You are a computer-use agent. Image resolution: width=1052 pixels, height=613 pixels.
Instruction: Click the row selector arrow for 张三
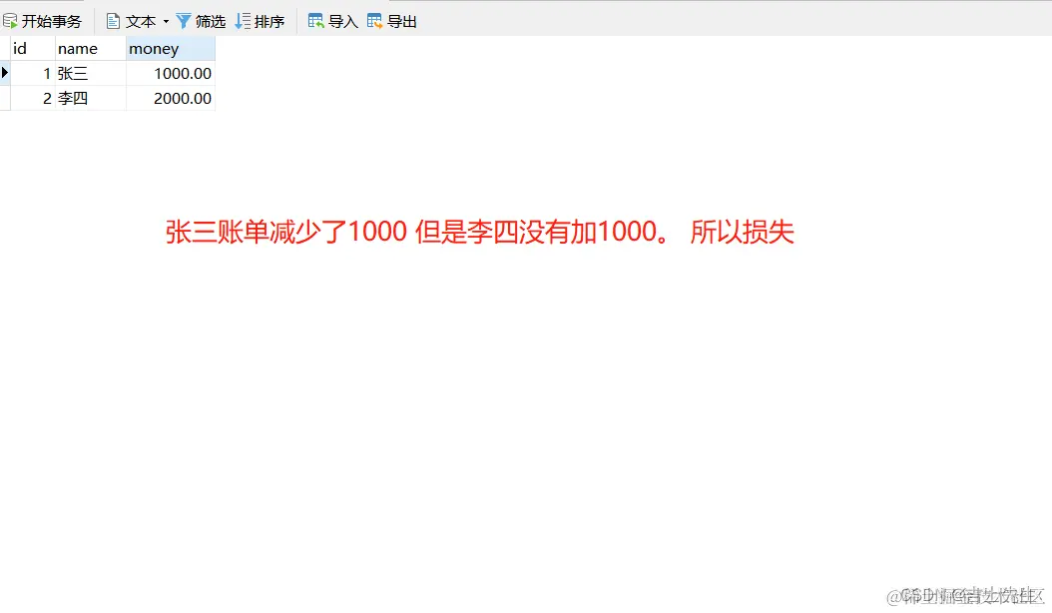5,72
